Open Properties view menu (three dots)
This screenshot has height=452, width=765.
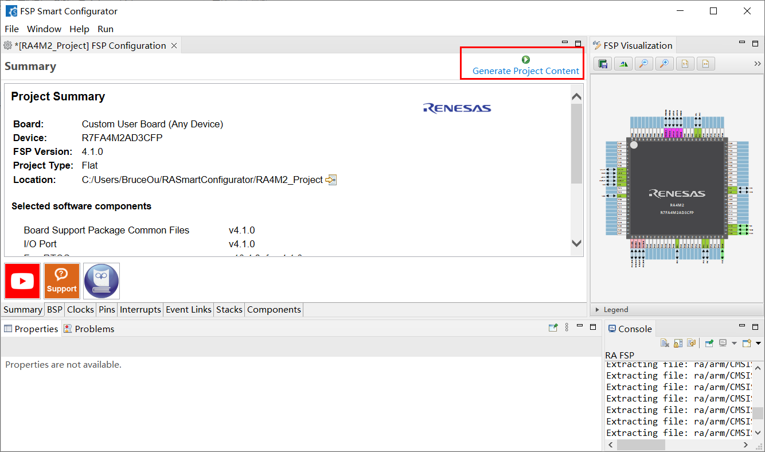click(567, 328)
